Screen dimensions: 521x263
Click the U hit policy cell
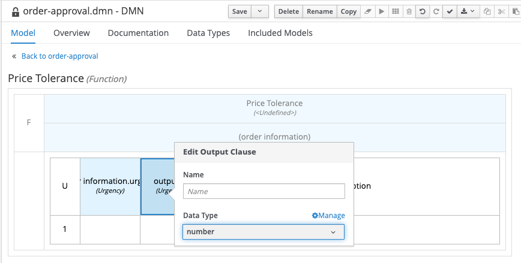65,186
